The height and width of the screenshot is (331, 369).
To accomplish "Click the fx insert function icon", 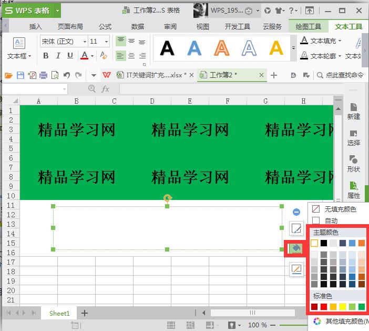I will coord(105,89).
